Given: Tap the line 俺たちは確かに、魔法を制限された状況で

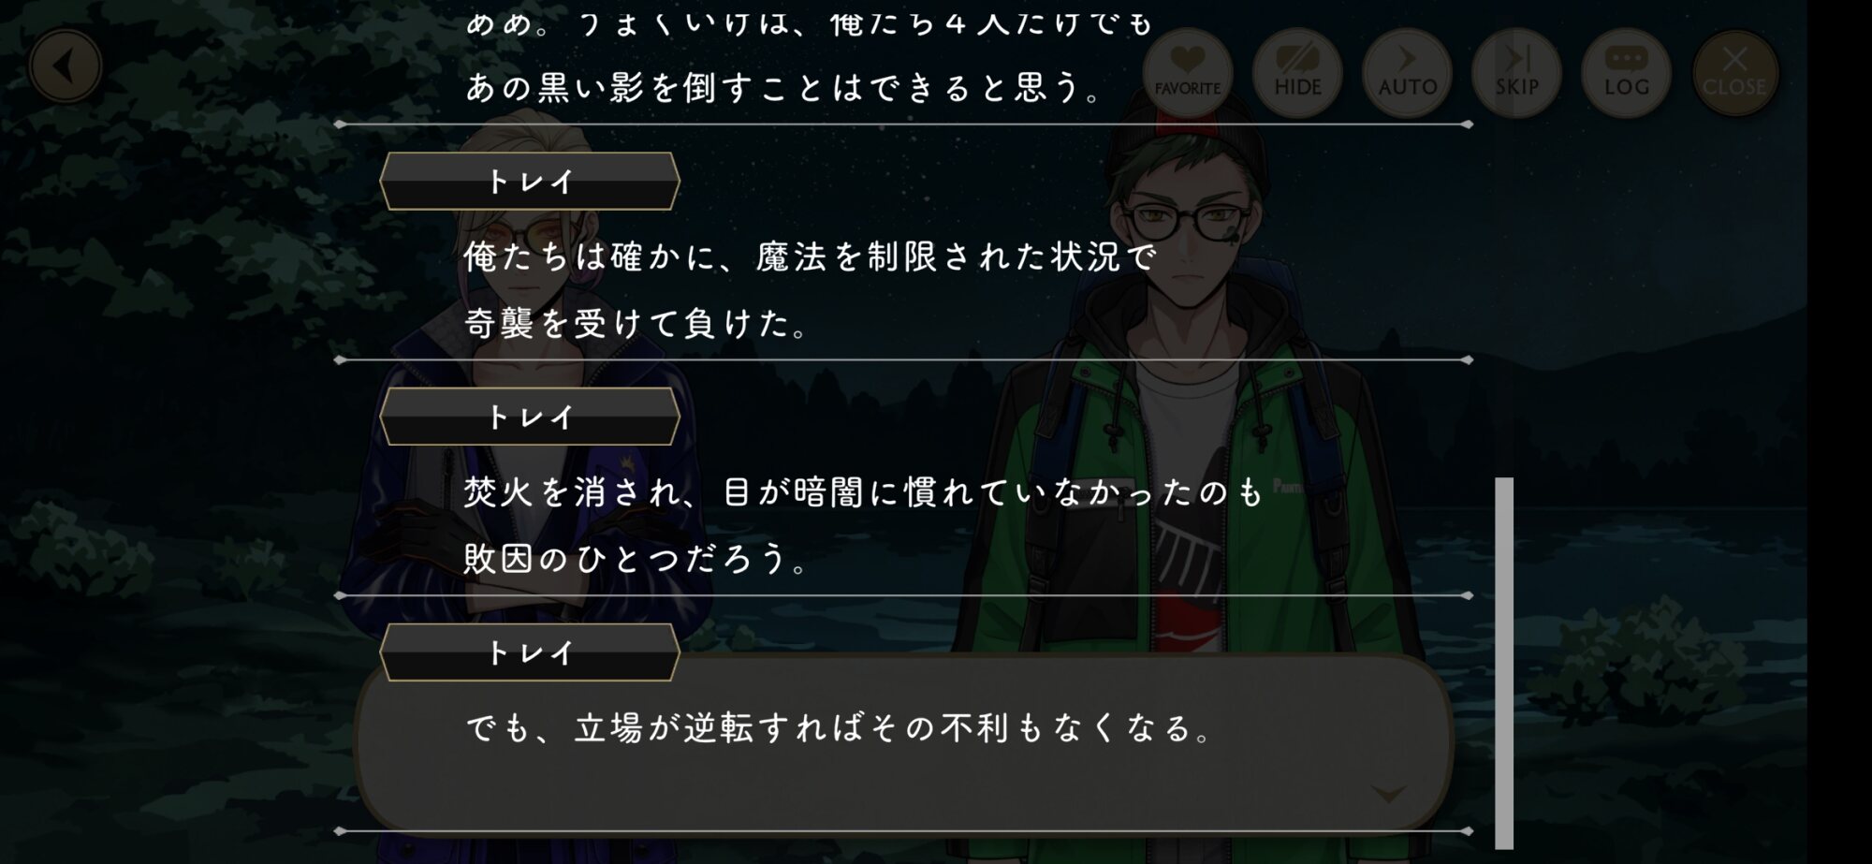Looking at the screenshot, I should (x=811, y=256).
